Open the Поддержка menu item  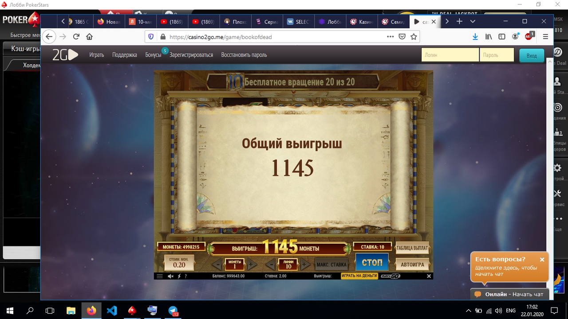click(125, 55)
